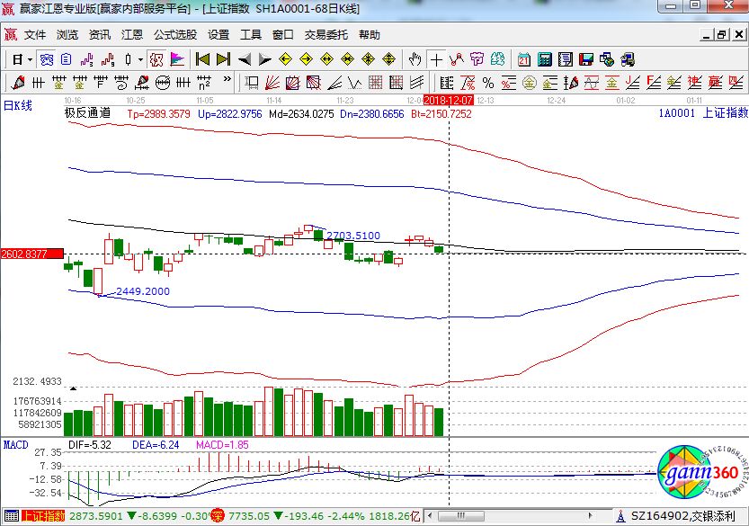
Task: Open the calculator tool
Action: pyautogui.click(x=544, y=59)
